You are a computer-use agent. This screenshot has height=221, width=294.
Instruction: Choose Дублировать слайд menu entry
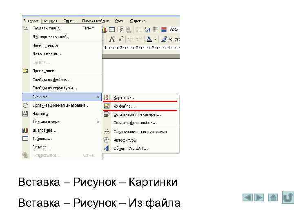(x=62, y=37)
